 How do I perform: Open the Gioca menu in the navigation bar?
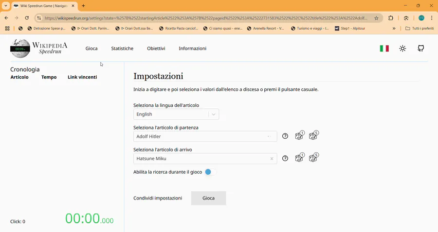coord(91,49)
